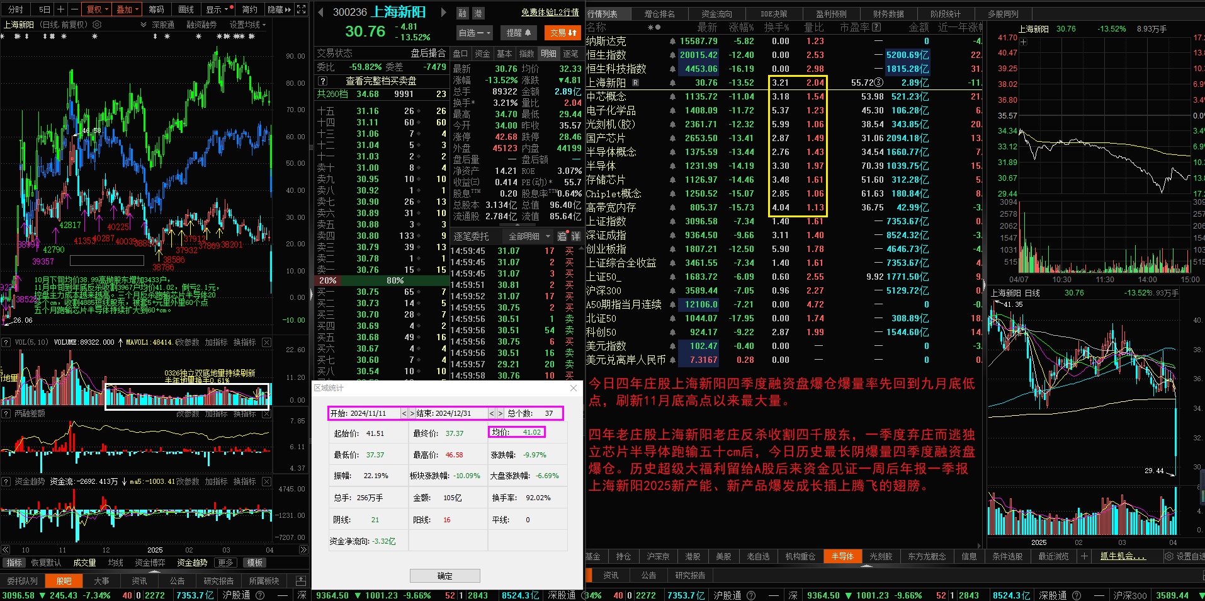Open the 增仓排名 tab
Screen dimensions: 1205x601
point(659,13)
